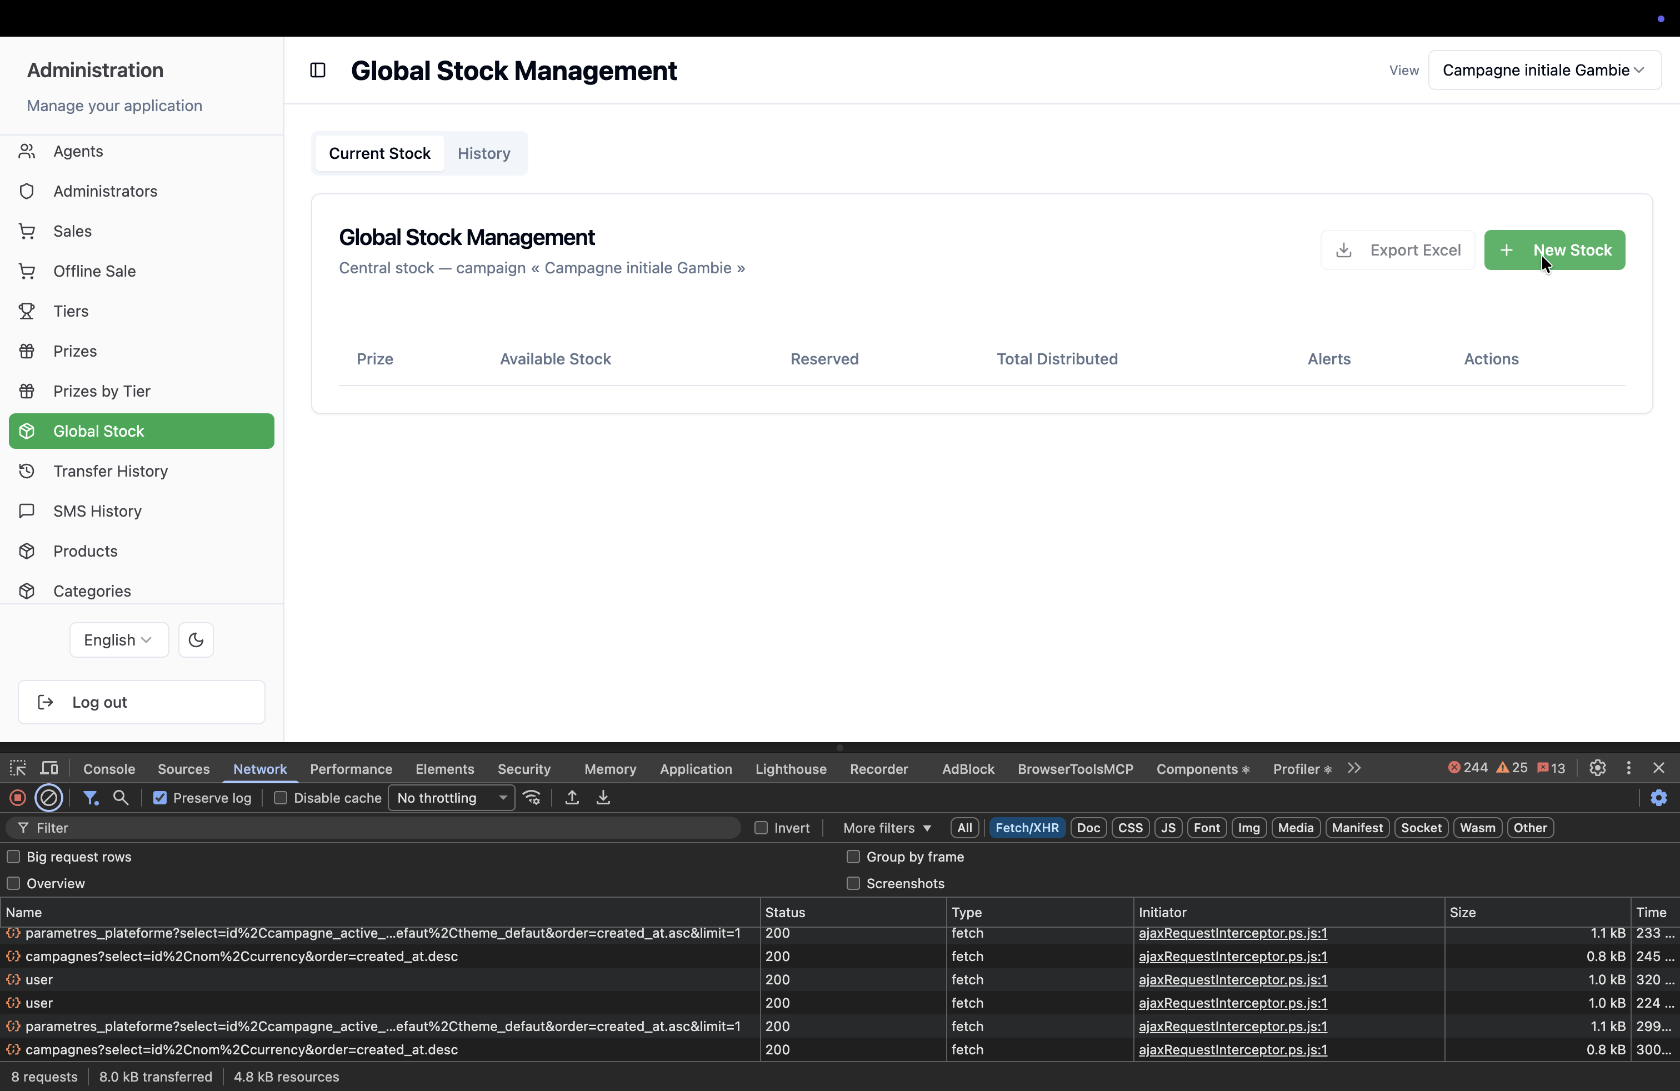This screenshot has width=1680, height=1091.
Task: Open DevTools Console tab
Action: coord(109,768)
